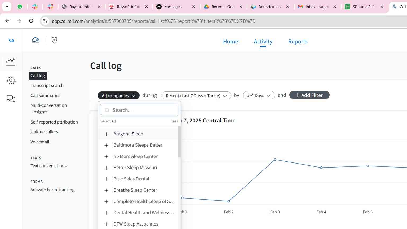Viewport: 407px width, 229px height.
Task: Open Activate Form Tracking
Action: (52, 190)
